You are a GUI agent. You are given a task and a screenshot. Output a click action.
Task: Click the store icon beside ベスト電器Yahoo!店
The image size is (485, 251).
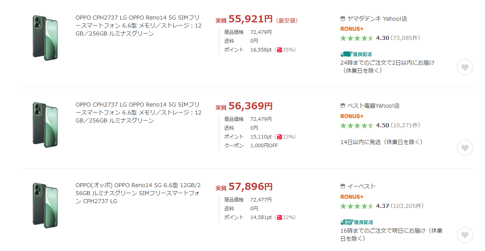coord(343,106)
